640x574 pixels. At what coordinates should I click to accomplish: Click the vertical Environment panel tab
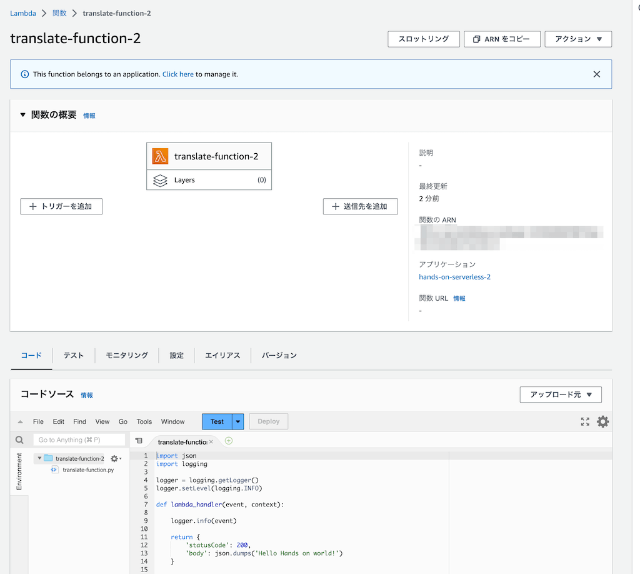point(19,471)
